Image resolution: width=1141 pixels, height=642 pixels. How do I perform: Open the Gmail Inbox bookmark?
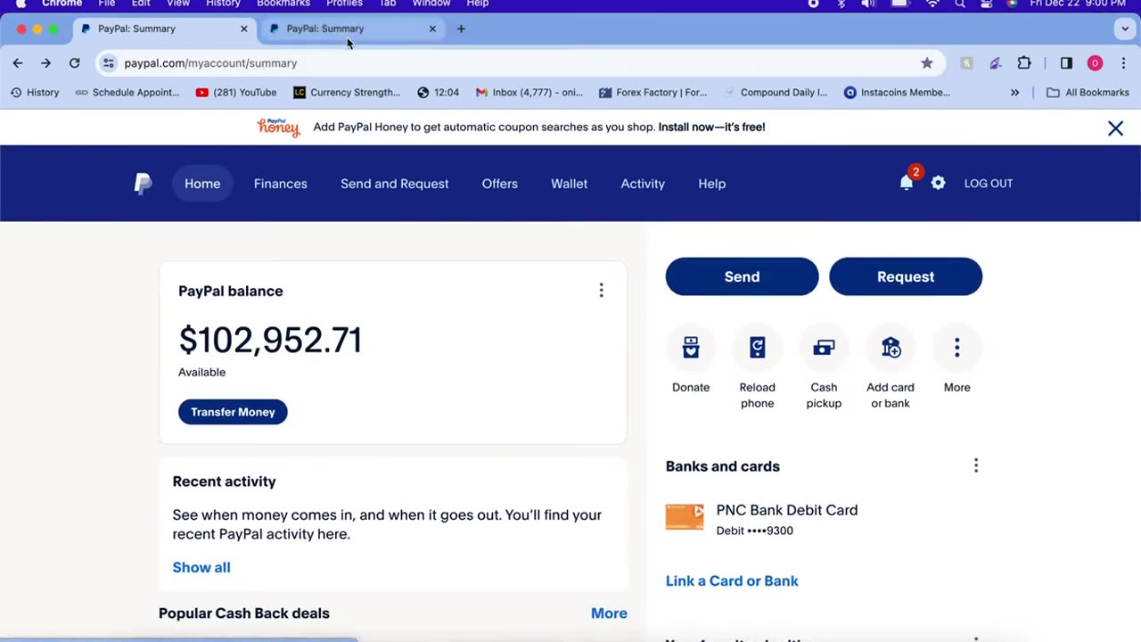coord(529,93)
